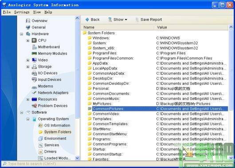Select the Modems icon in sidebar

tap(34, 87)
